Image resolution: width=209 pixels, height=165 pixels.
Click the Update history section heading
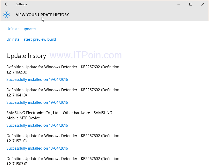point(26,56)
